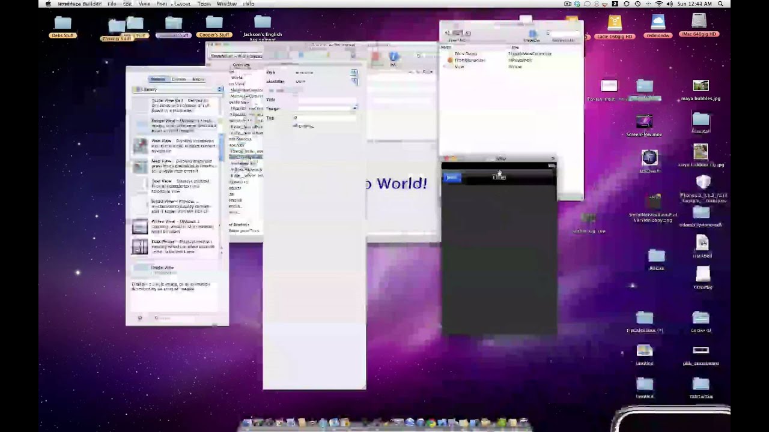This screenshot has width=769, height=432.
Task: Open the Lacie 160gig HD drive icon
Action: [615, 23]
